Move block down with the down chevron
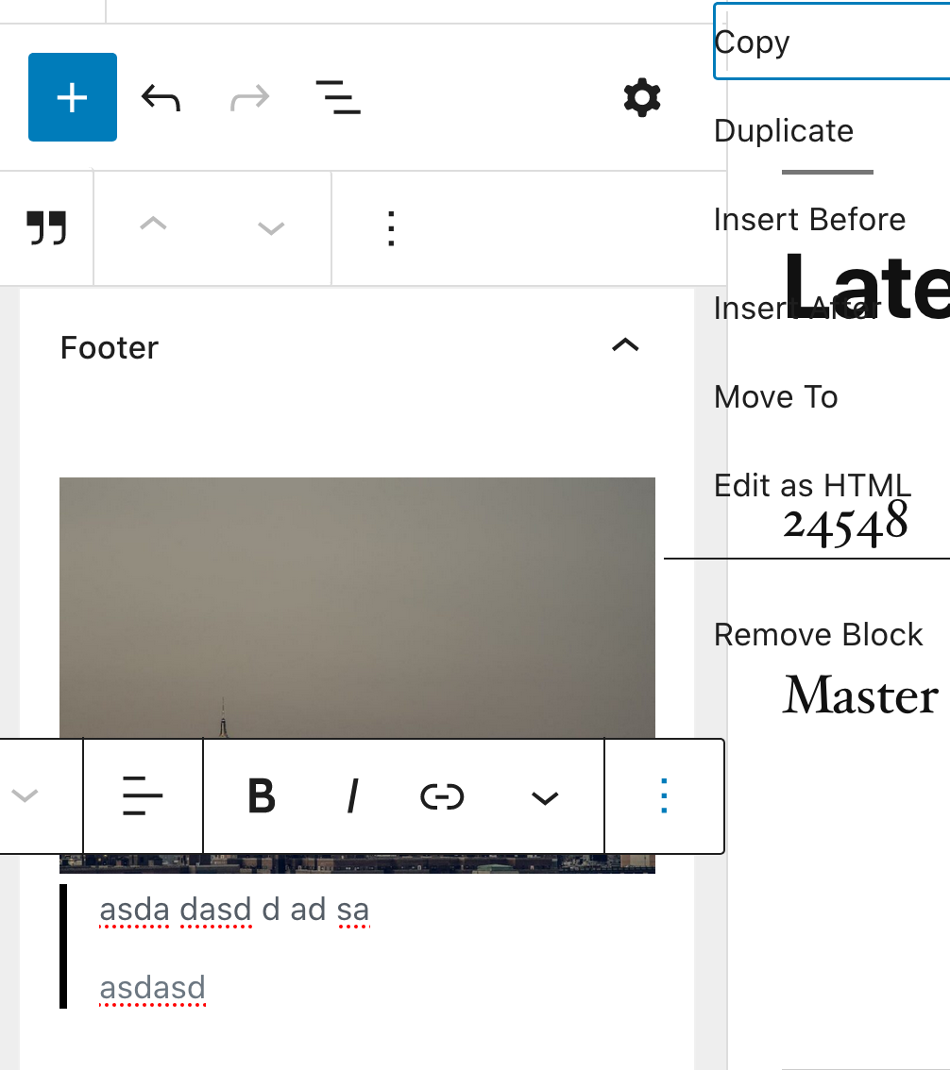Screen dimensions: 950x1070 (271, 228)
